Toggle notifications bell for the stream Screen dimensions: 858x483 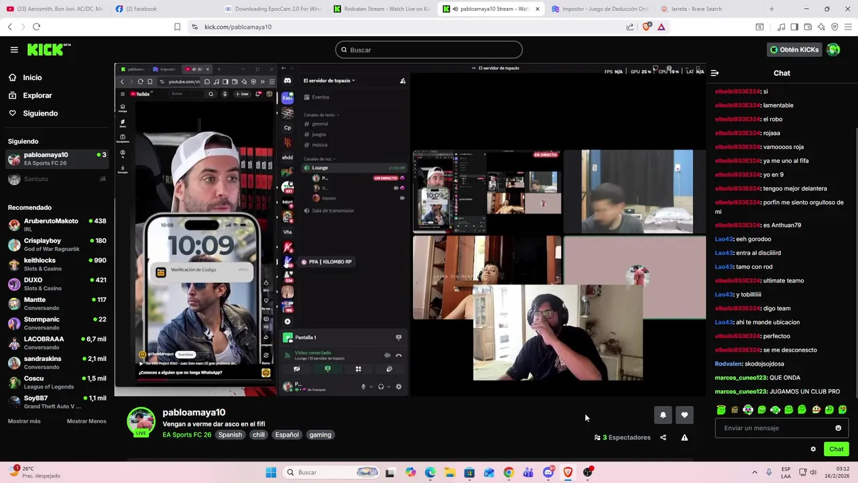click(663, 415)
